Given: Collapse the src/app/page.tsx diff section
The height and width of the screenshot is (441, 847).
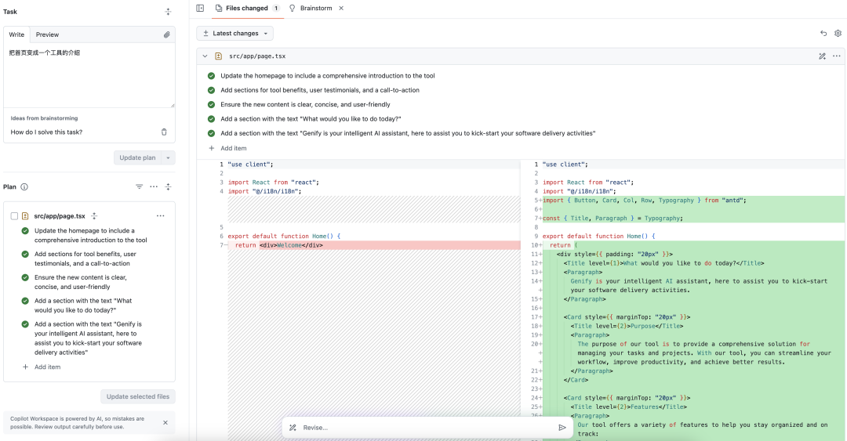Looking at the screenshot, I should [205, 56].
